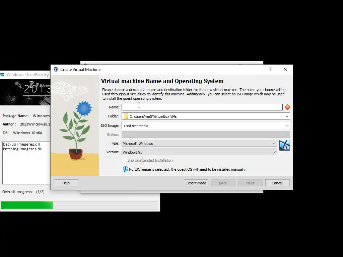Click the 'Author :' label in IconPack window
The width and height of the screenshot is (343, 257).
click(9, 124)
